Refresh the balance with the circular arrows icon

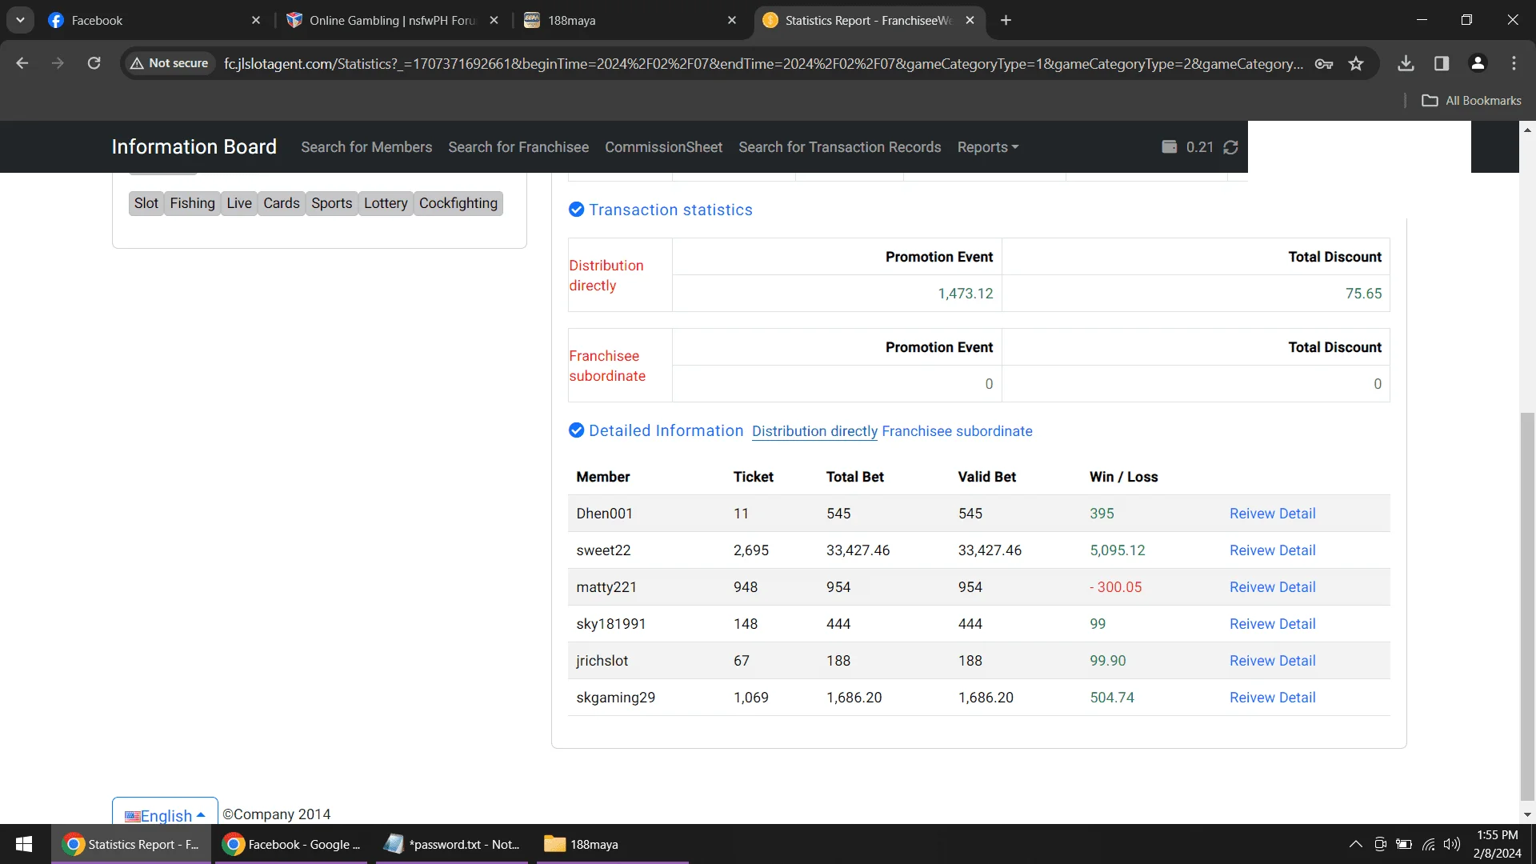1230,147
